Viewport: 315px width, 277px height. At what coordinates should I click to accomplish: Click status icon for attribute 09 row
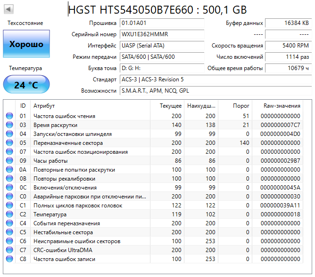coord(9,160)
